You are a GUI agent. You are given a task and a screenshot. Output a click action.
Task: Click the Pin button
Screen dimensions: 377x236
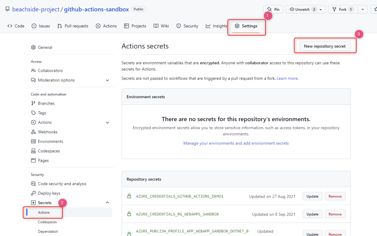(273, 9)
